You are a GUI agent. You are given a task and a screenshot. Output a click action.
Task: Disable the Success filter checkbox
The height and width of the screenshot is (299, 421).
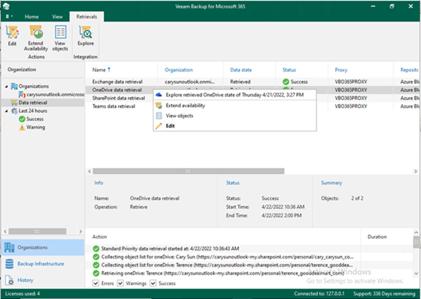(x=153, y=283)
